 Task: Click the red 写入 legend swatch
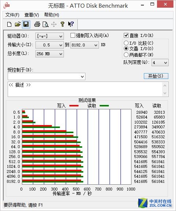(x=74, y=106)
